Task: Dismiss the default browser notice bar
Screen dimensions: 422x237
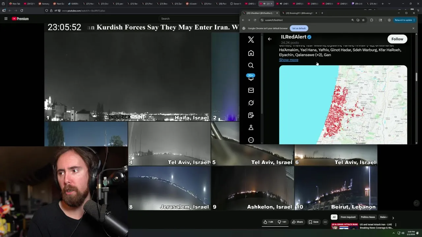Action: [413, 28]
